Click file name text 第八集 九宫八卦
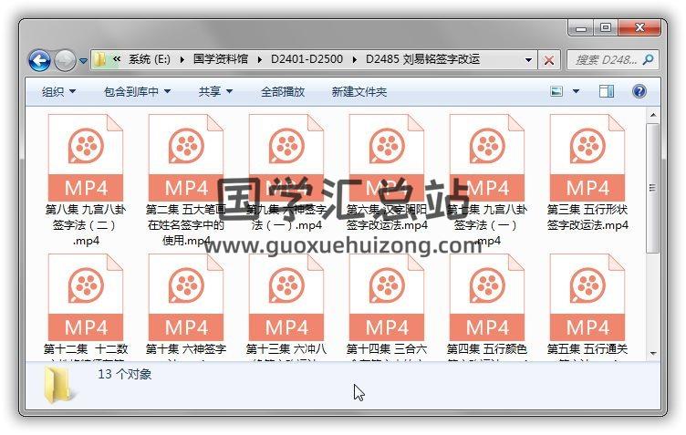 click(x=86, y=210)
